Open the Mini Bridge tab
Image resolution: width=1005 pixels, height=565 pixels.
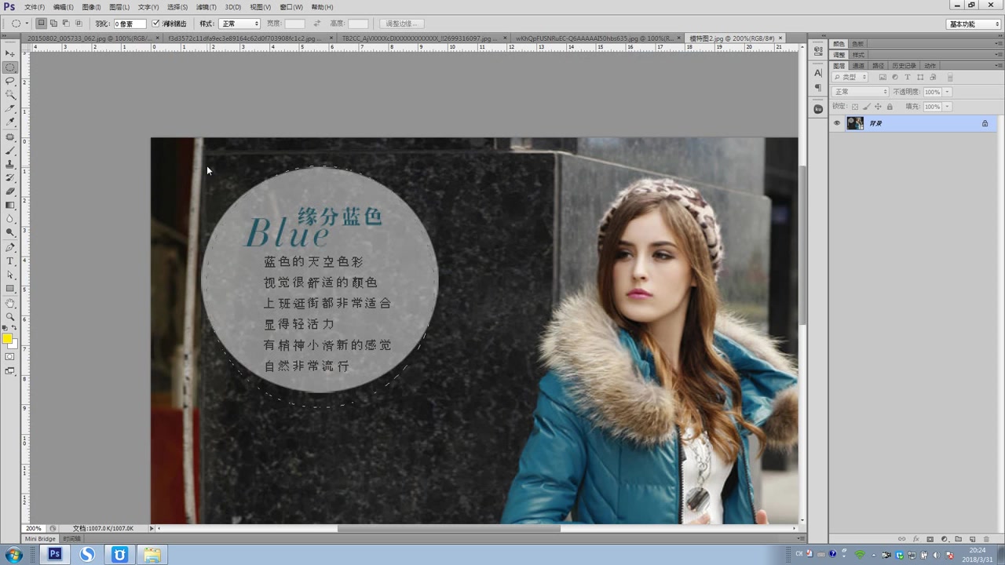click(x=41, y=539)
